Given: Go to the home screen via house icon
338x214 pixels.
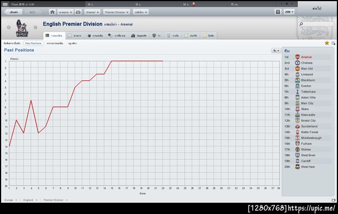Looking at the screenshot, I should (x=52, y=12).
